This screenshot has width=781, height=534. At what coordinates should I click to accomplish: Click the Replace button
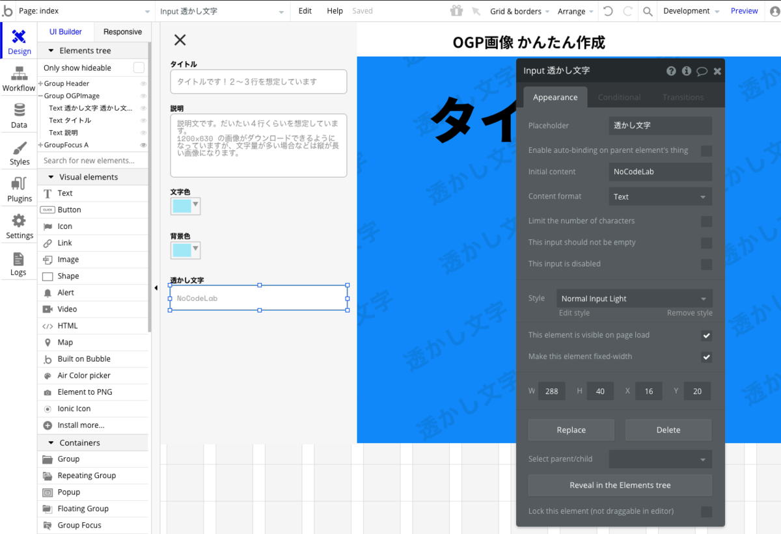[571, 430]
